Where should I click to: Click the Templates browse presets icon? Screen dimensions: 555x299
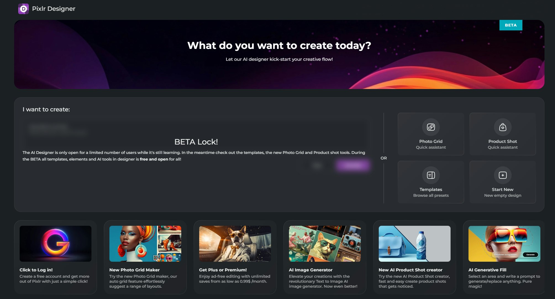point(431,175)
